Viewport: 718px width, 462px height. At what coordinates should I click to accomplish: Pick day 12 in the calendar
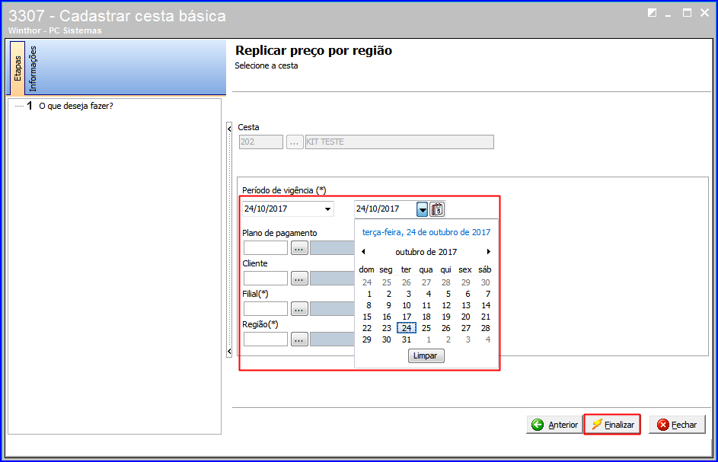pos(446,305)
